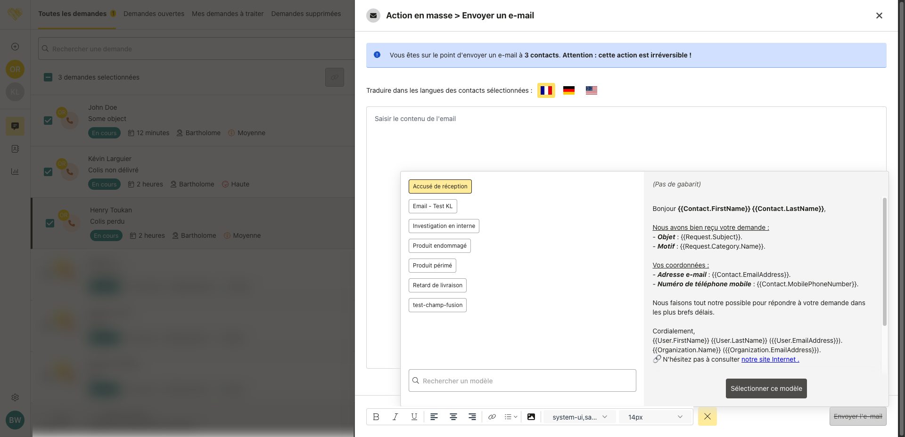Toggle bold formatting in the editor toolbar
This screenshot has width=905, height=437.
[x=376, y=417]
